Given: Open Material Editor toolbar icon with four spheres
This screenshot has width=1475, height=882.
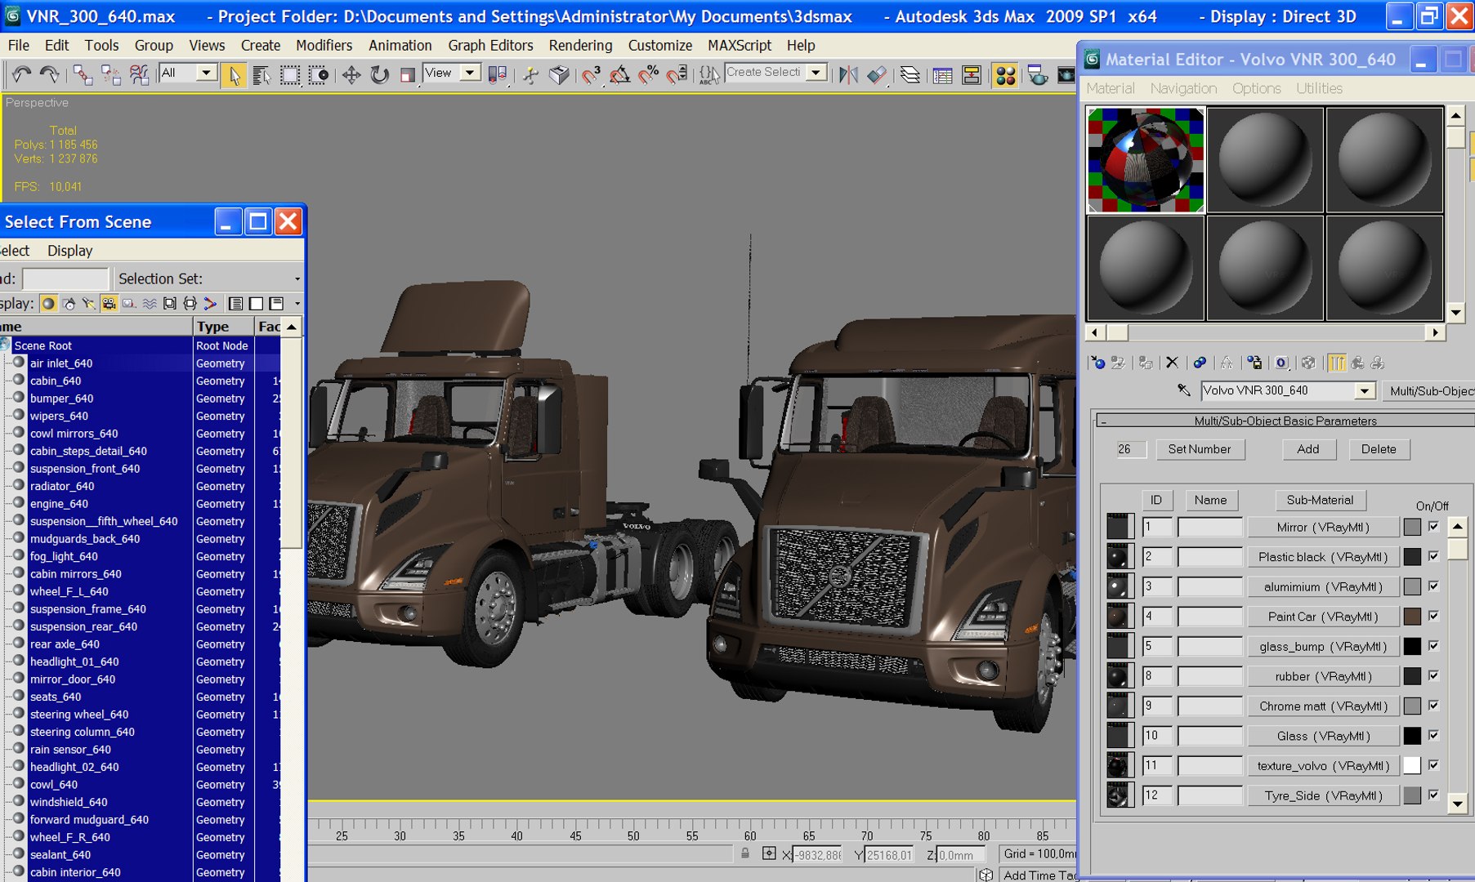Looking at the screenshot, I should tap(1006, 75).
